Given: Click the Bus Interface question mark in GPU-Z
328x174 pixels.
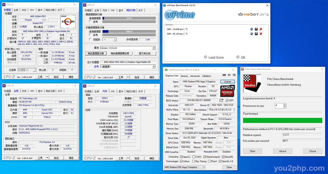Looking at the screenshot, I should click(x=234, y=110).
